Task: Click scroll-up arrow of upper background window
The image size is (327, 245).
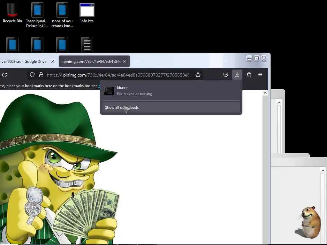Action: [279, 102]
